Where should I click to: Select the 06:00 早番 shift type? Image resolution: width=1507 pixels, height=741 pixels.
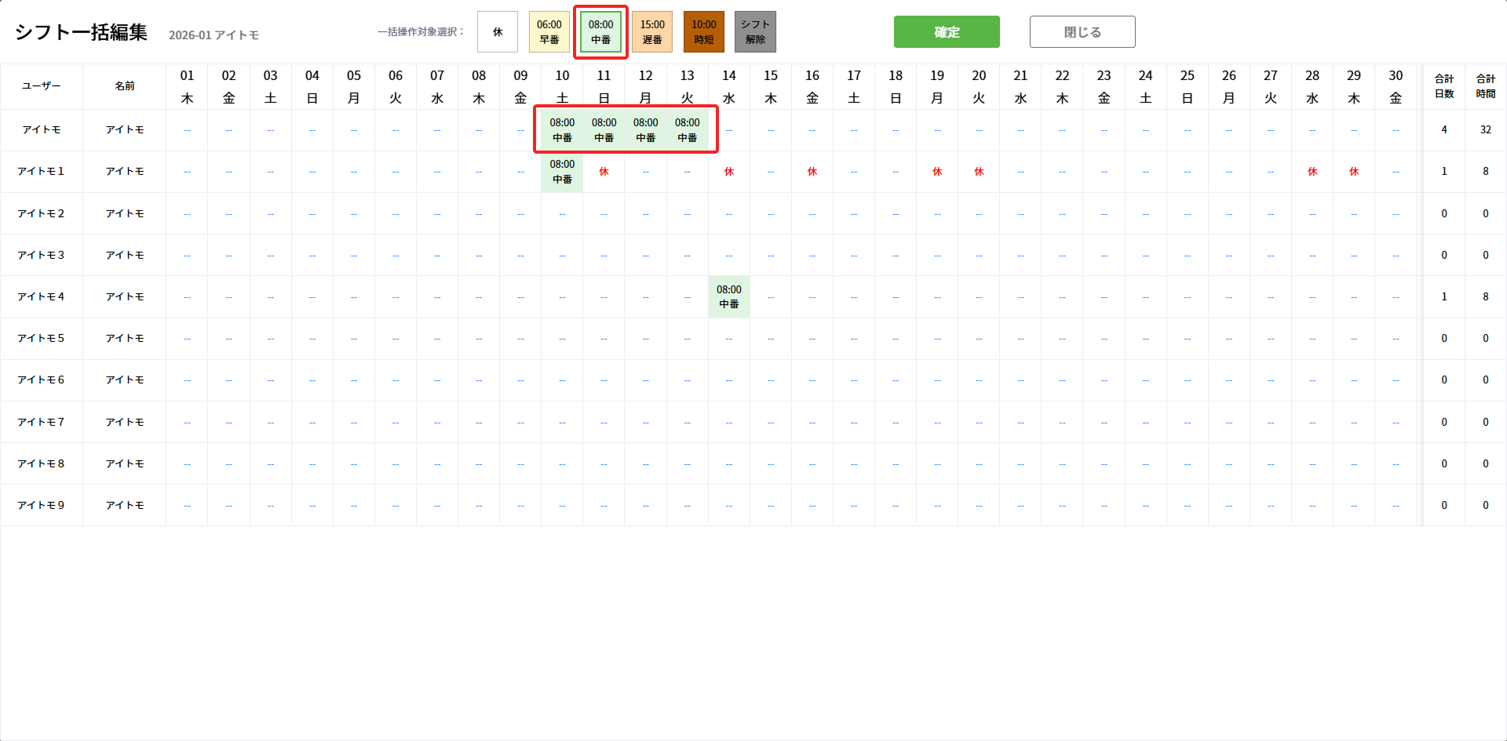pos(549,32)
